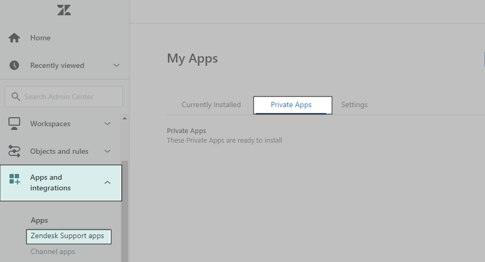Click the Home house icon
The height and width of the screenshot is (262, 485).
coord(14,38)
